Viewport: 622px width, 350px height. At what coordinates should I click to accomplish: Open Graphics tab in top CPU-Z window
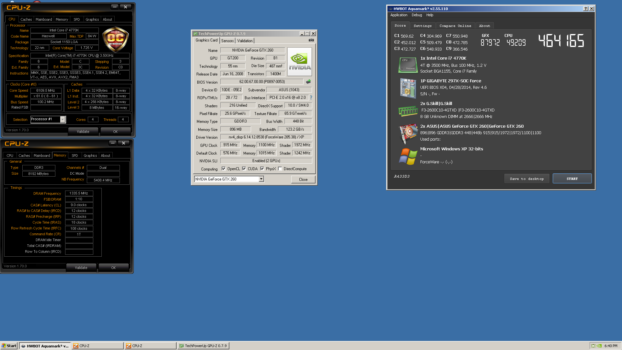(x=92, y=19)
